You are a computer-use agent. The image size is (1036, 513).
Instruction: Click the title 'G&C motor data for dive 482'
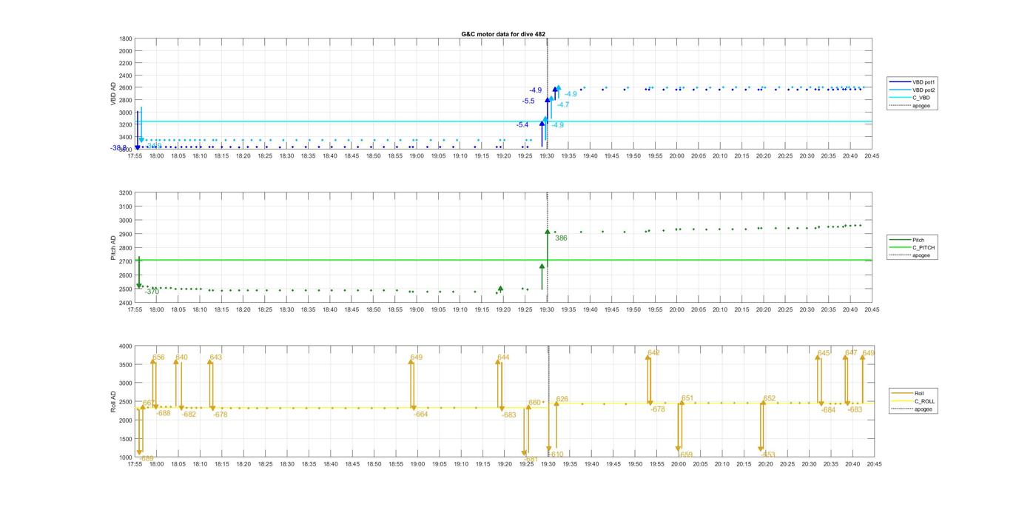pos(503,34)
